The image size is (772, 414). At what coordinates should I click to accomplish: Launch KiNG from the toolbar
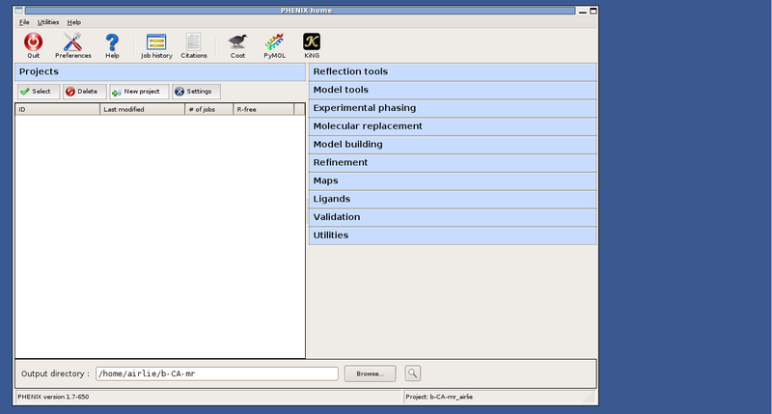pos(312,42)
